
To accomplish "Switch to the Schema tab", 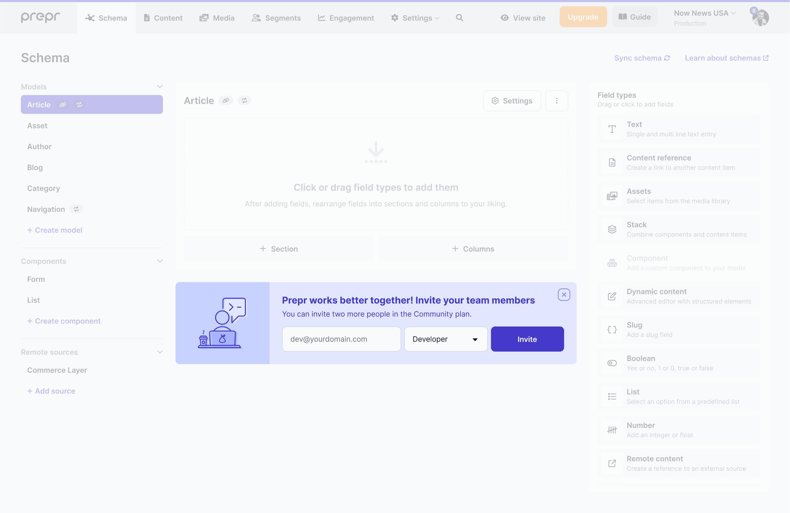I will tap(106, 18).
